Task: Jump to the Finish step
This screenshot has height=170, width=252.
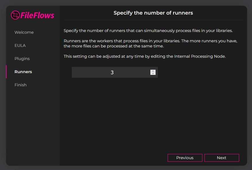Action: click(x=21, y=85)
